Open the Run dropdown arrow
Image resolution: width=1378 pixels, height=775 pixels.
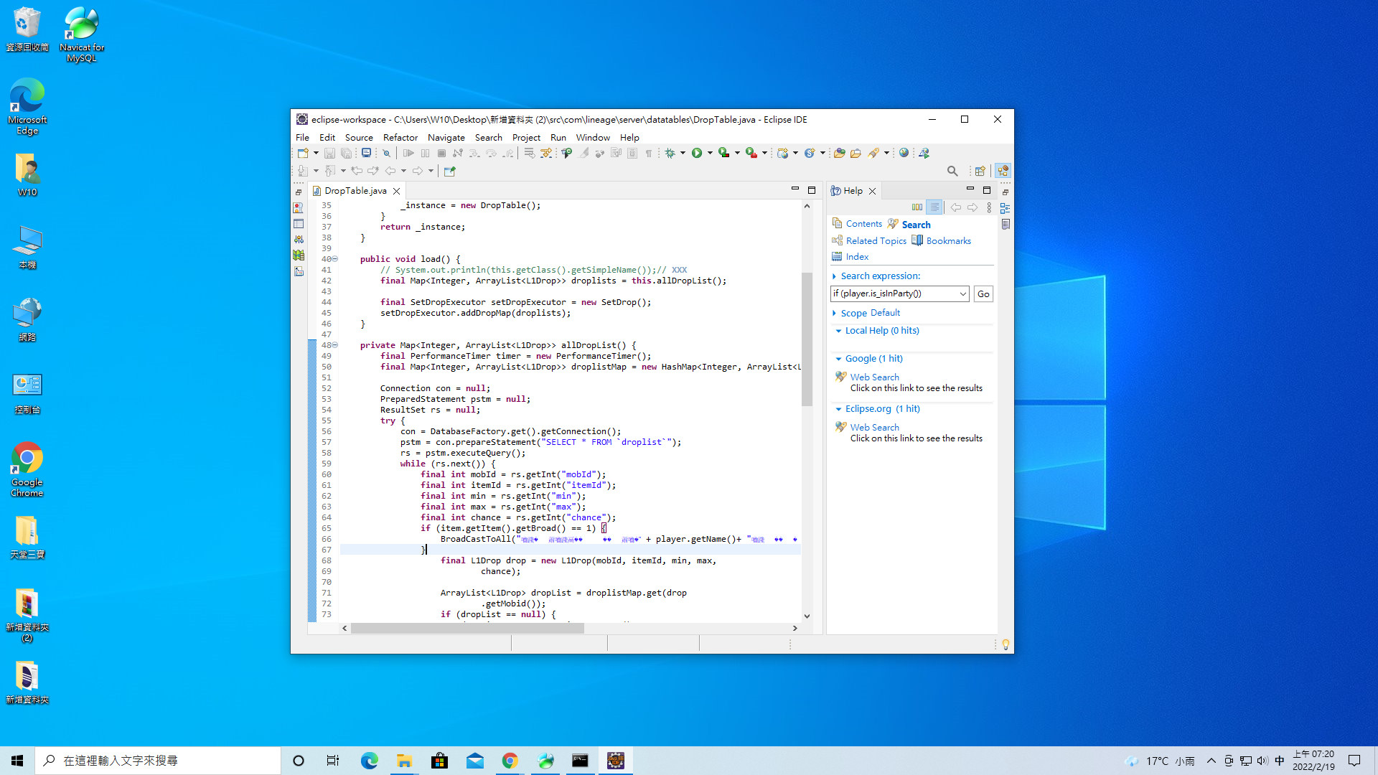click(710, 153)
